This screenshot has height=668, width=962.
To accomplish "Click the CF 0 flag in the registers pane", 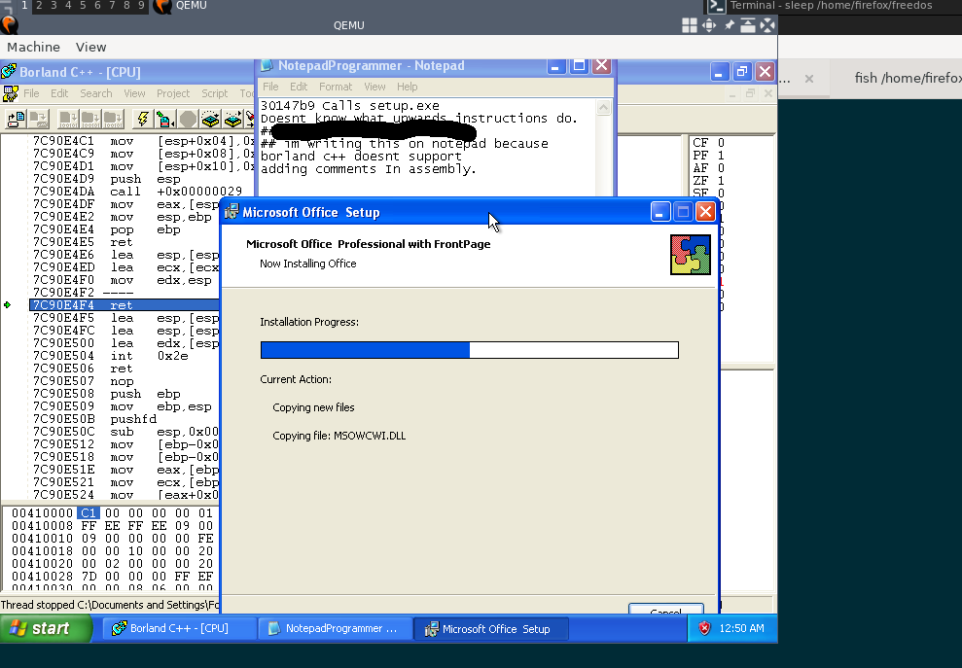I will click(708, 143).
